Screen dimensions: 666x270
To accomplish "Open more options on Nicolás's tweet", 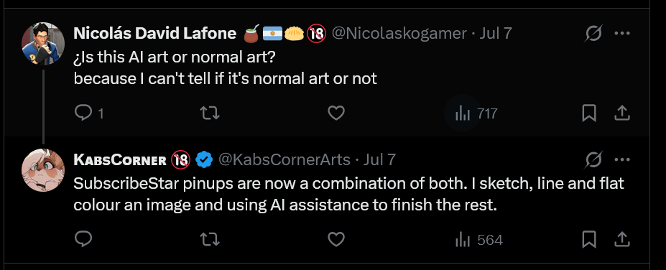I will coord(622,33).
